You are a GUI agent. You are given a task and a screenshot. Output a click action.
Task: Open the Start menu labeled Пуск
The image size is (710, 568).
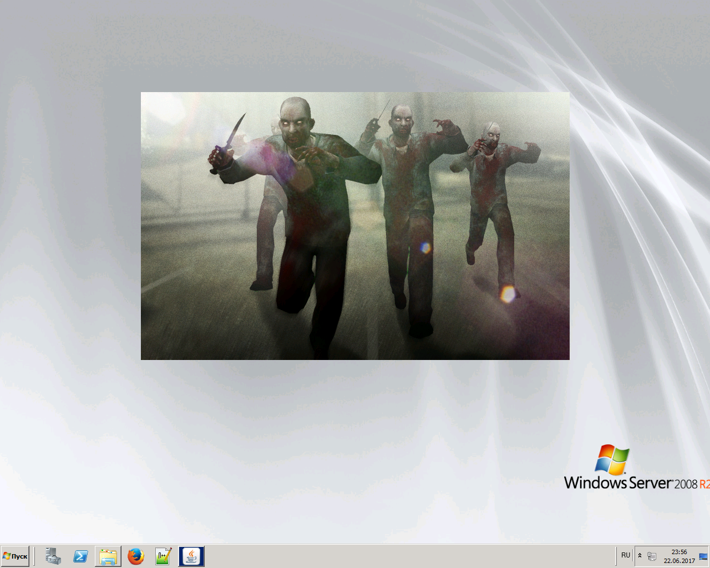click(15, 556)
